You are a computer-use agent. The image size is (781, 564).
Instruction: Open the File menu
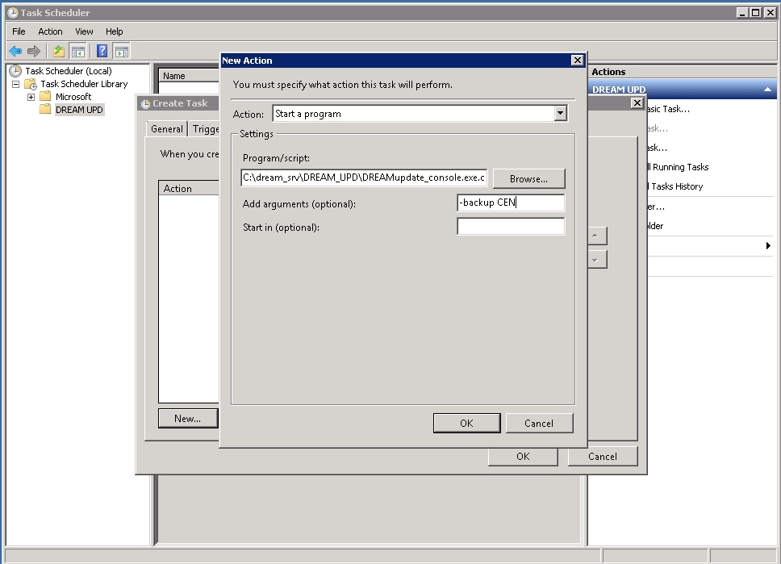pyautogui.click(x=19, y=31)
